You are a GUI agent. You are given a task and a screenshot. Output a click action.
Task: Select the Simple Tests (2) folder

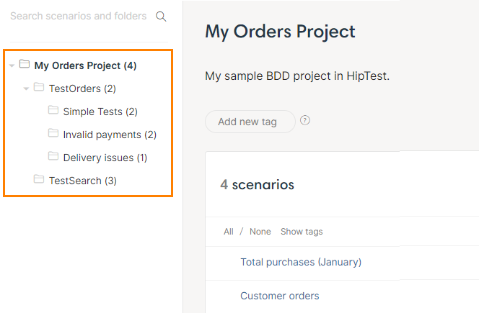pyautogui.click(x=100, y=112)
